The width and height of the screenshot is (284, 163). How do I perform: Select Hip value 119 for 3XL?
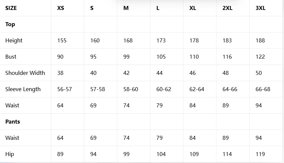260,154
